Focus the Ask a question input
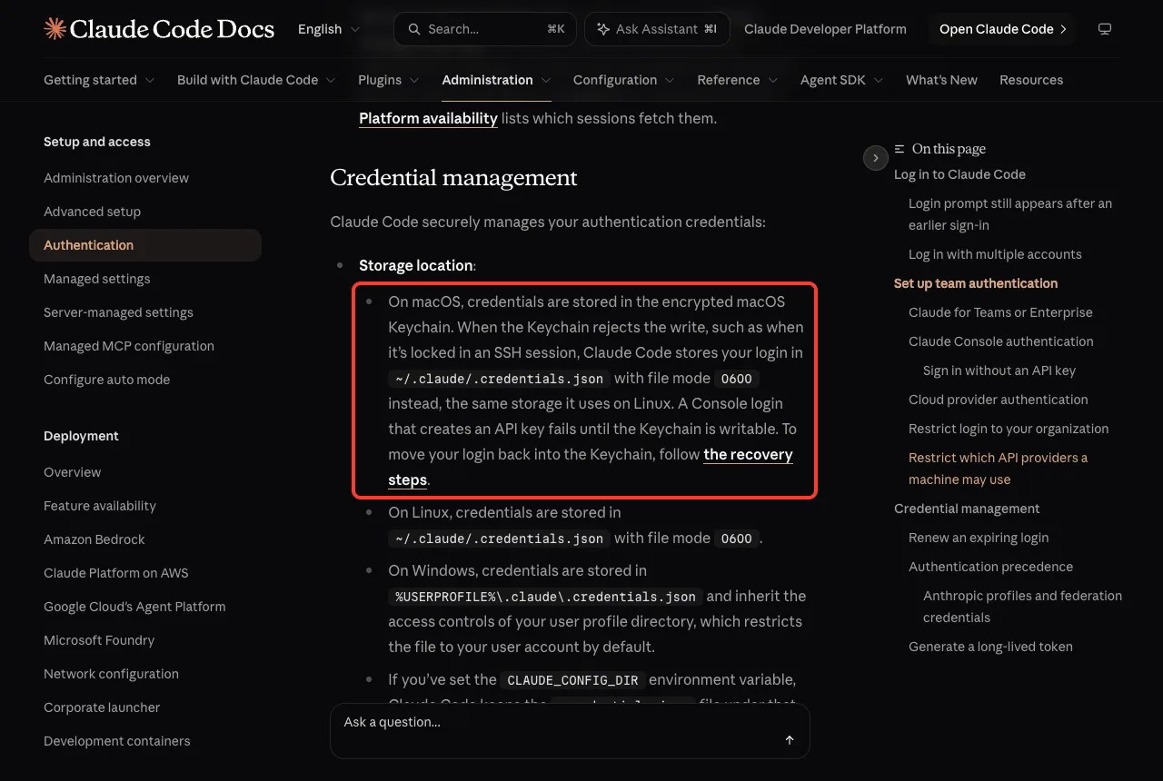This screenshot has width=1163, height=781. [570, 731]
